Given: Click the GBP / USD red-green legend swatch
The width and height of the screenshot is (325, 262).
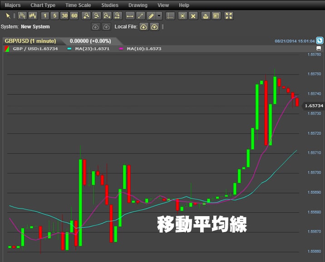Looking at the screenshot, I should pyautogui.click(x=7, y=49).
